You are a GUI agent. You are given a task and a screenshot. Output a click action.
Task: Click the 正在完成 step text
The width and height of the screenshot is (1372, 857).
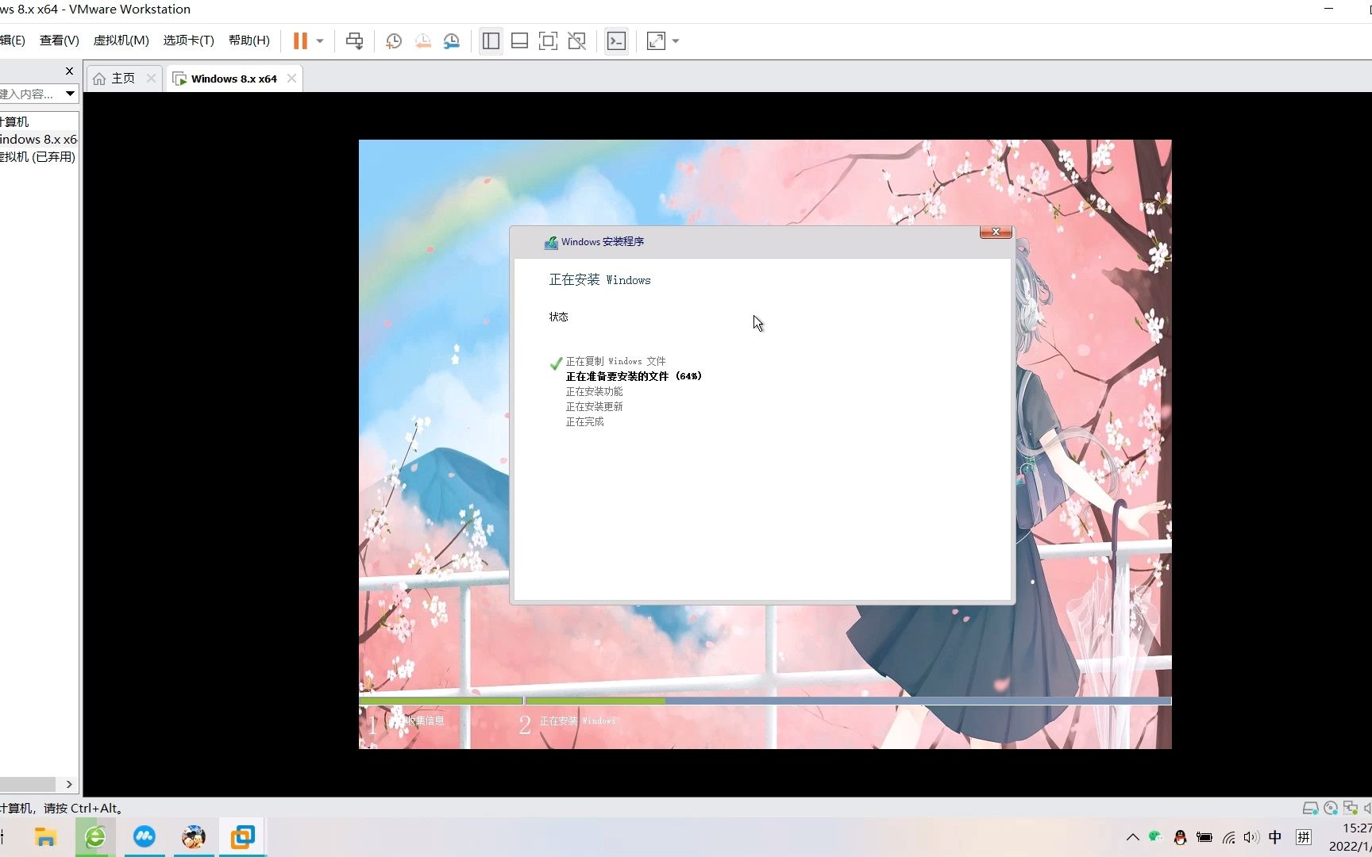pos(584,421)
